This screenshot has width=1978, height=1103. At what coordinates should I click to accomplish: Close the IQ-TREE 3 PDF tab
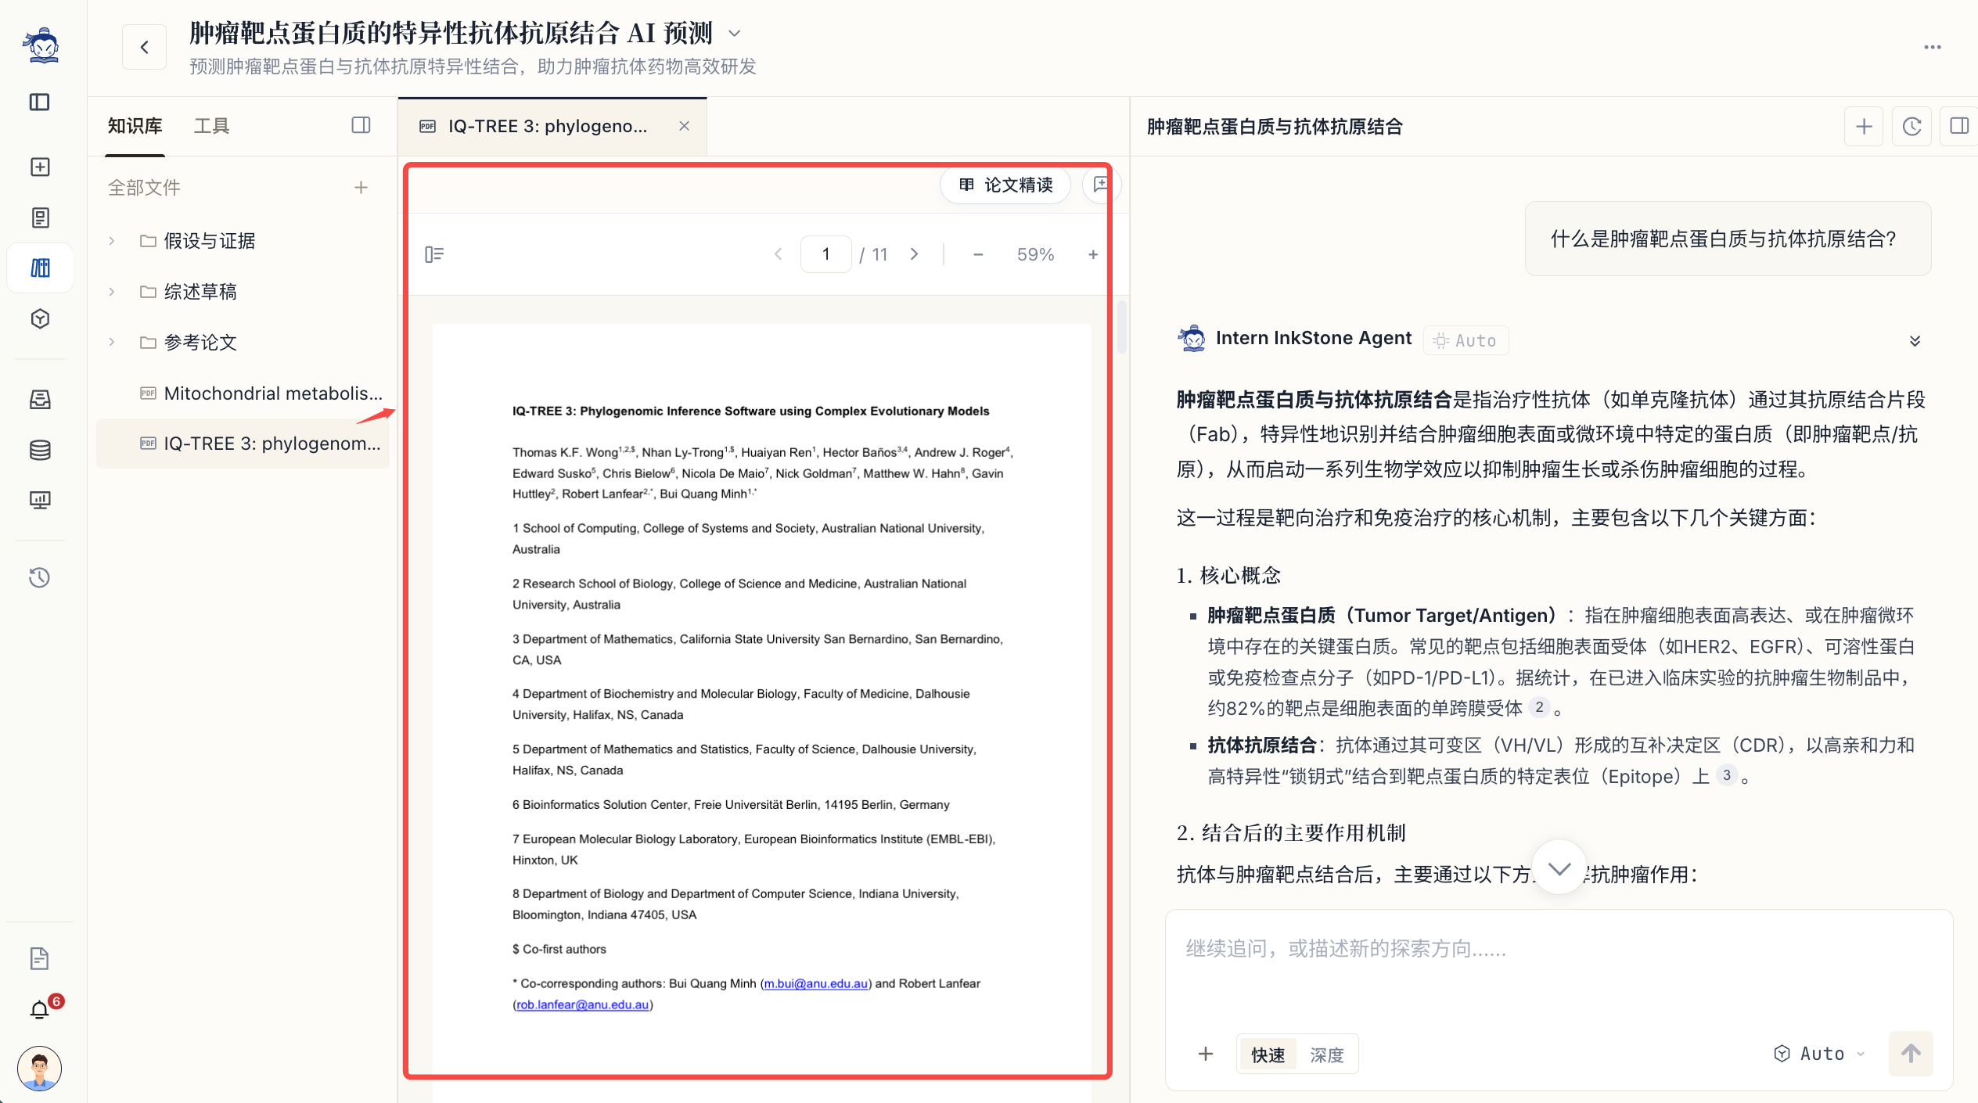pyautogui.click(x=684, y=126)
